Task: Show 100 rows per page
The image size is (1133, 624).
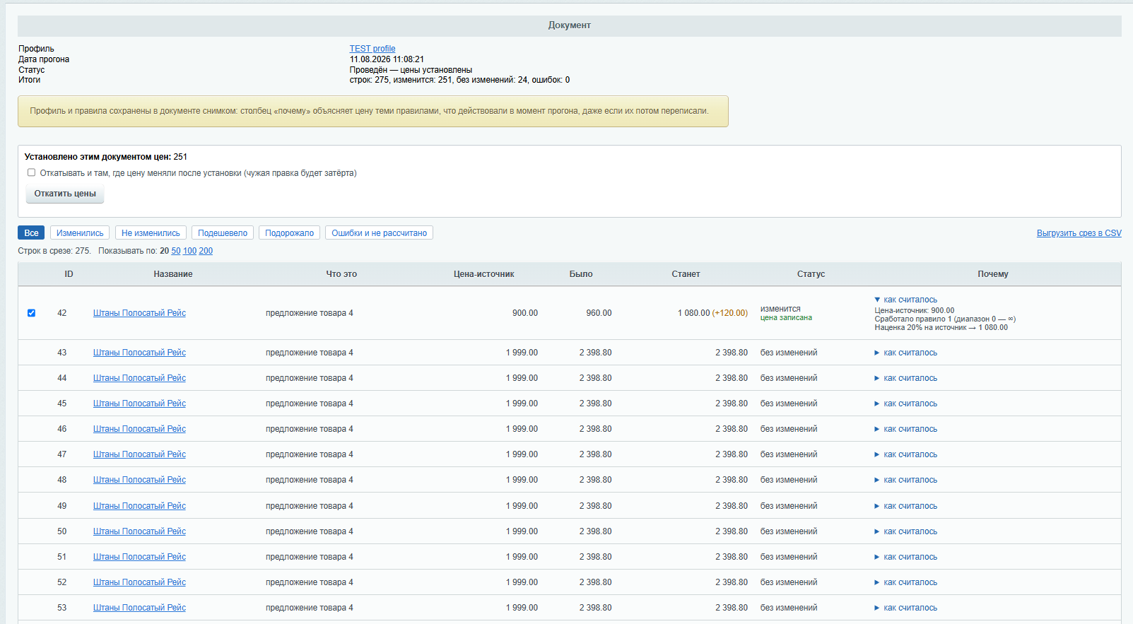Action: (189, 251)
